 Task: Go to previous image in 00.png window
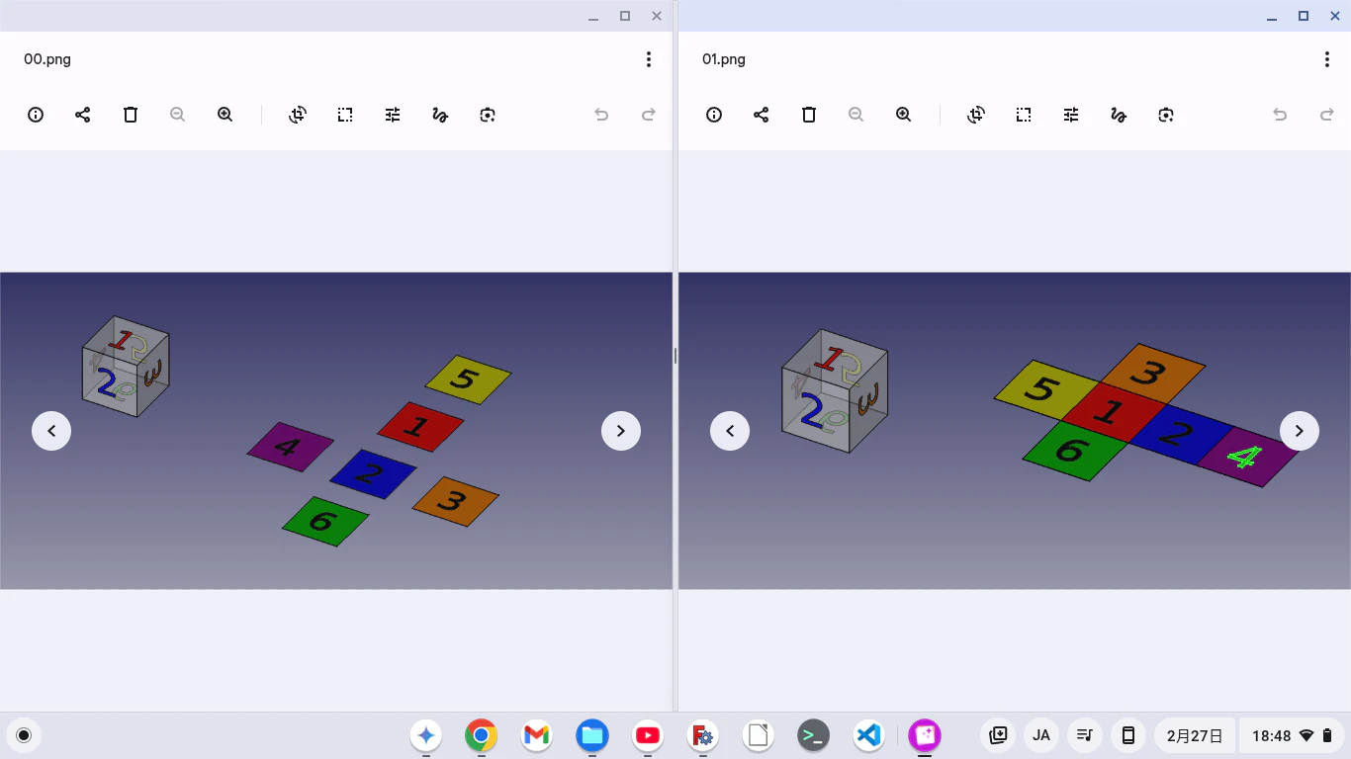[51, 431]
